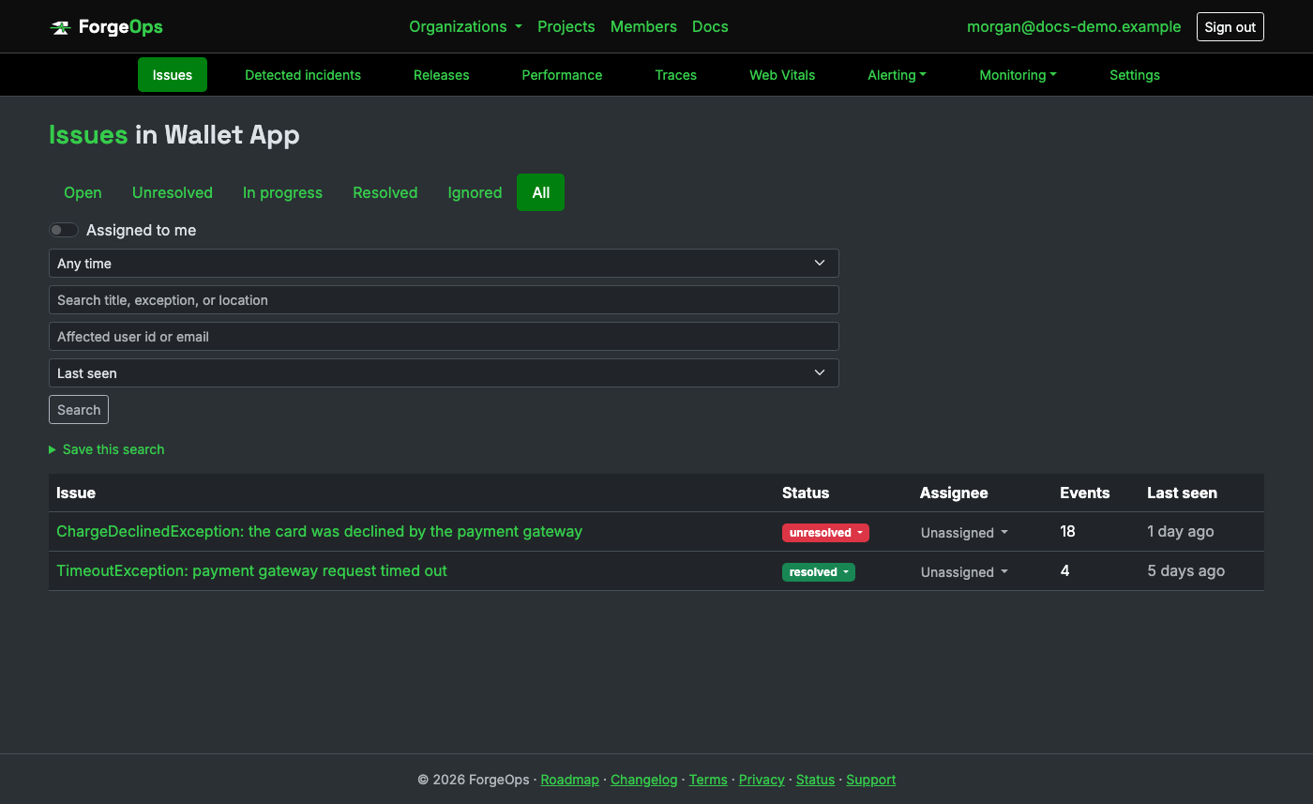Open the ChargeDeclinedException issue

coord(320,531)
